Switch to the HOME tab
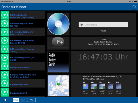 click(x=16, y=100)
